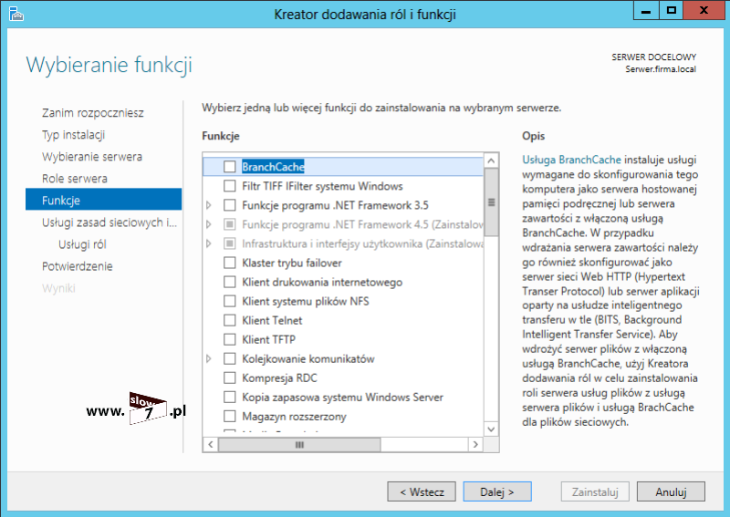Expand .NET Framework 4.5 features tree

pyautogui.click(x=210, y=224)
